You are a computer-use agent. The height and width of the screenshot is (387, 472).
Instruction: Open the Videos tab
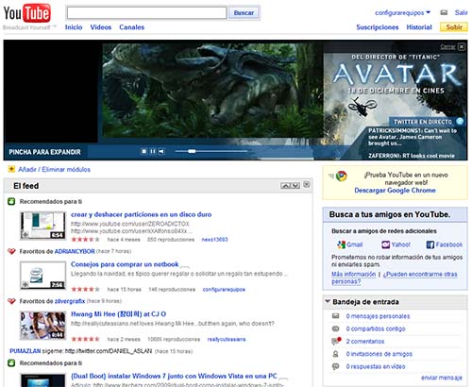[x=101, y=27]
